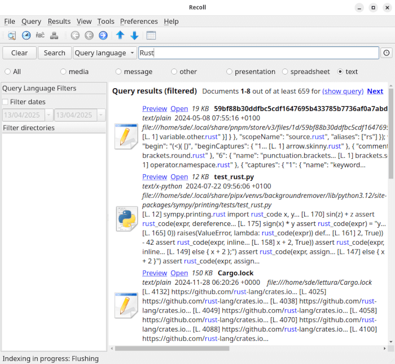The height and width of the screenshot is (364, 395).
Task: Click in the search text field containing Rust
Action: click(x=258, y=53)
